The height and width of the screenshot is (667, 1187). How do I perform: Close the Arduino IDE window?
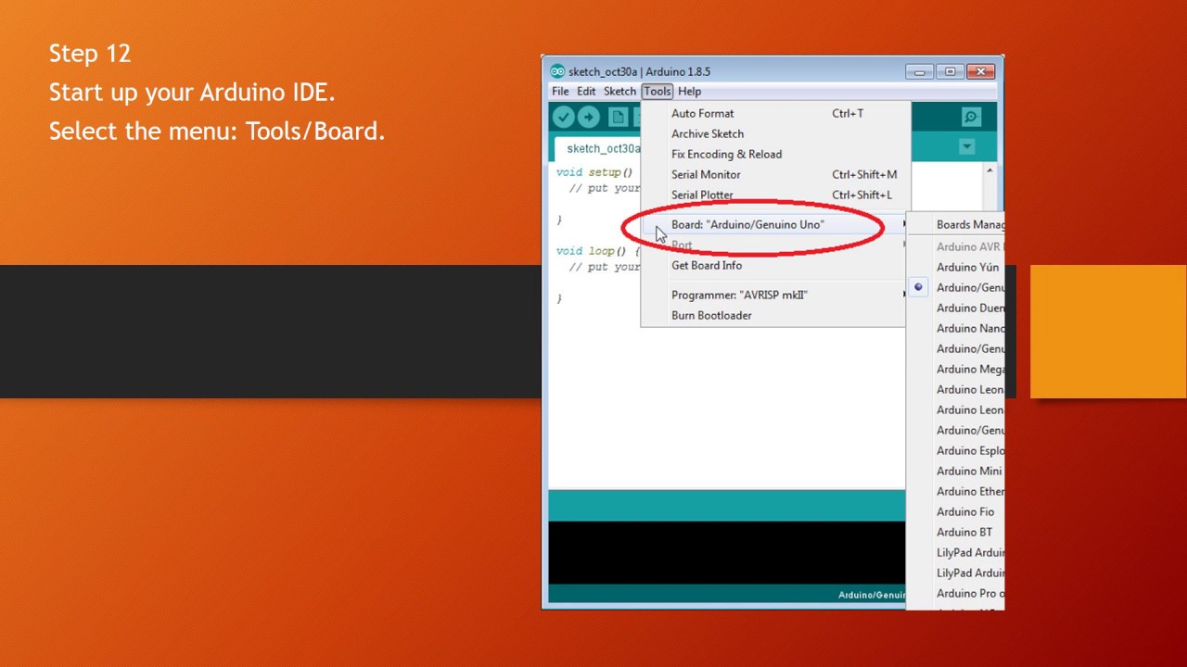pos(980,71)
